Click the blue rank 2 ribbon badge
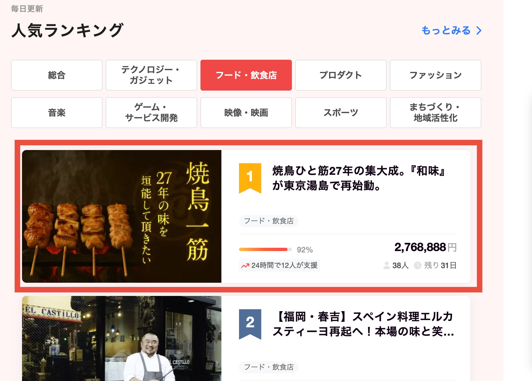532x381 pixels. pyautogui.click(x=250, y=324)
